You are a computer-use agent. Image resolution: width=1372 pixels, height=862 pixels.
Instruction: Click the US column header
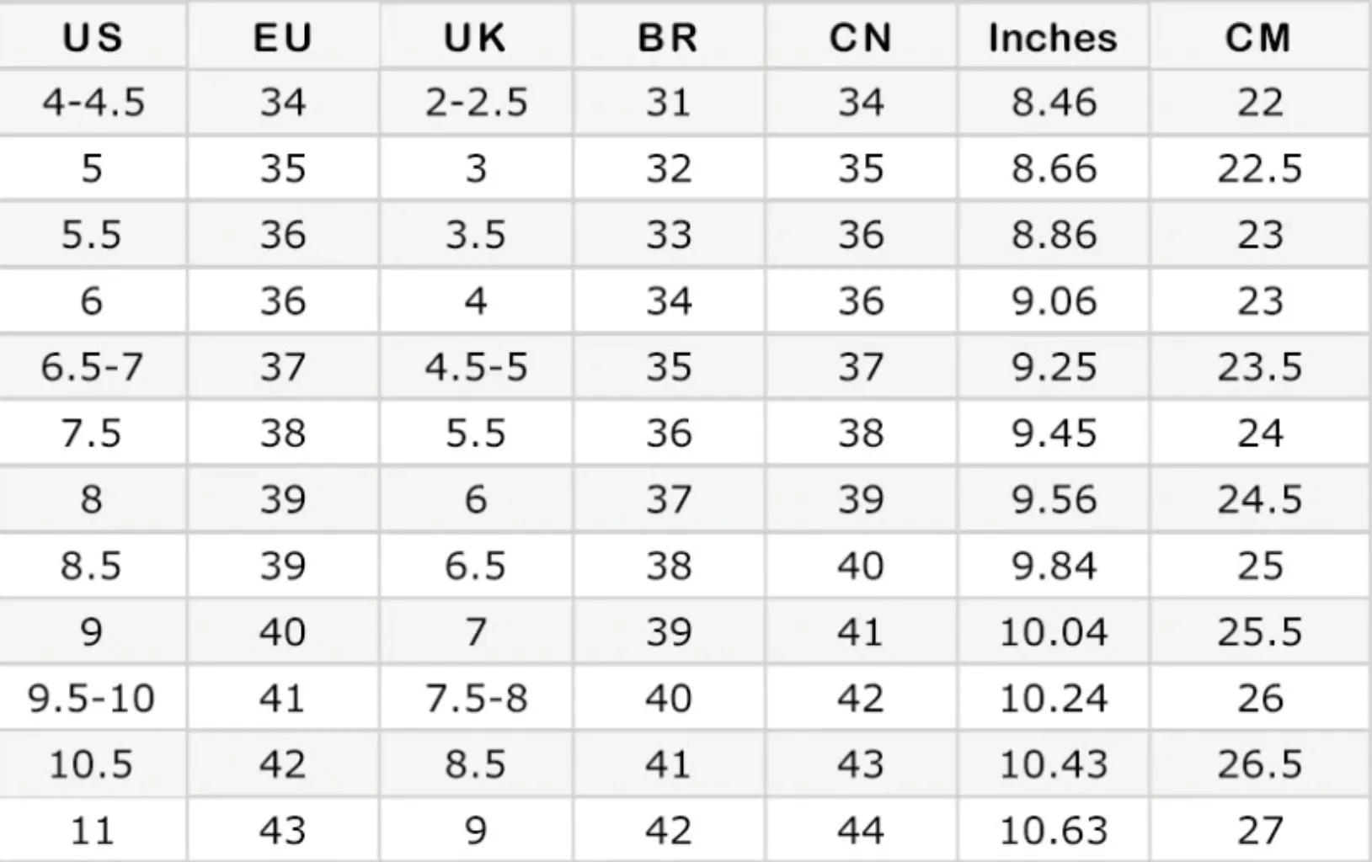pos(92,37)
